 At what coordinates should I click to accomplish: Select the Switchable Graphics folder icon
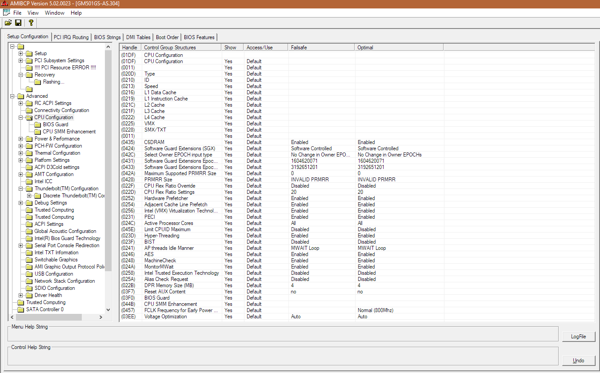coord(29,260)
